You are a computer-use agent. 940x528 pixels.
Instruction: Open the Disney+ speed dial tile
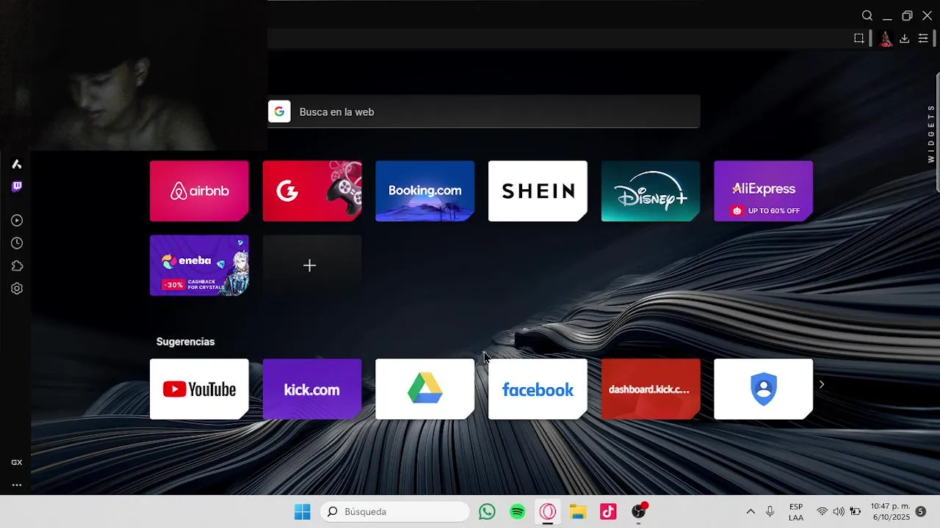pyautogui.click(x=651, y=191)
